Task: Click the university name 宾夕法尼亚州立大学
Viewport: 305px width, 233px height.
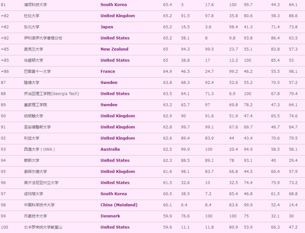Action: (41, 182)
